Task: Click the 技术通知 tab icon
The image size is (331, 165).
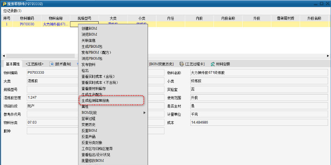Action: [x=51, y=64]
